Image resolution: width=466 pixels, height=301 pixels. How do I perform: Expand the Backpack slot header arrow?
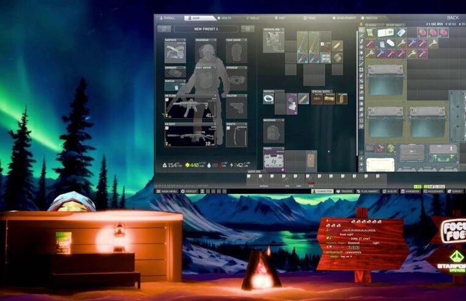click(283, 121)
